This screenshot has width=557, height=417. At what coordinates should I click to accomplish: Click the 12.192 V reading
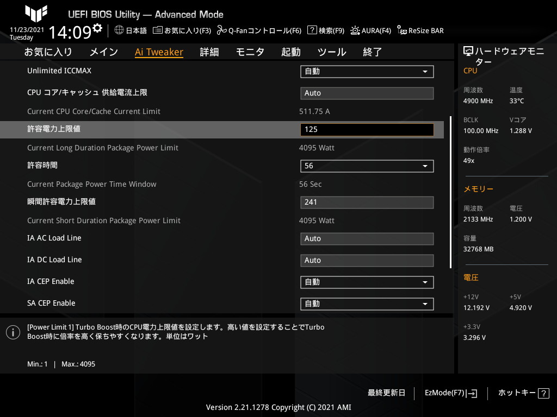tap(476, 308)
